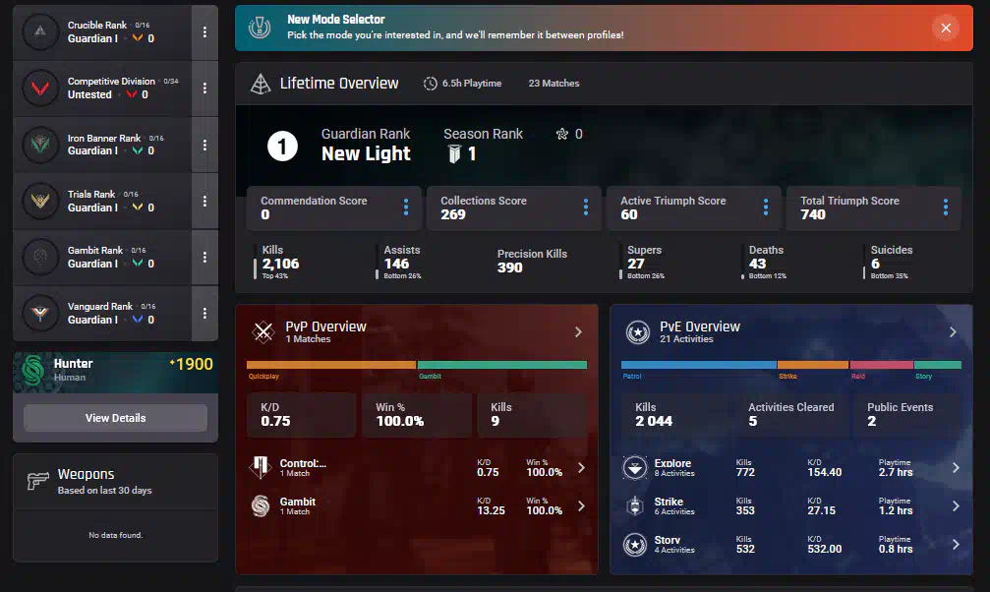Click the 23 Matches text
The height and width of the screenshot is (592, 990).
point(553,84)
